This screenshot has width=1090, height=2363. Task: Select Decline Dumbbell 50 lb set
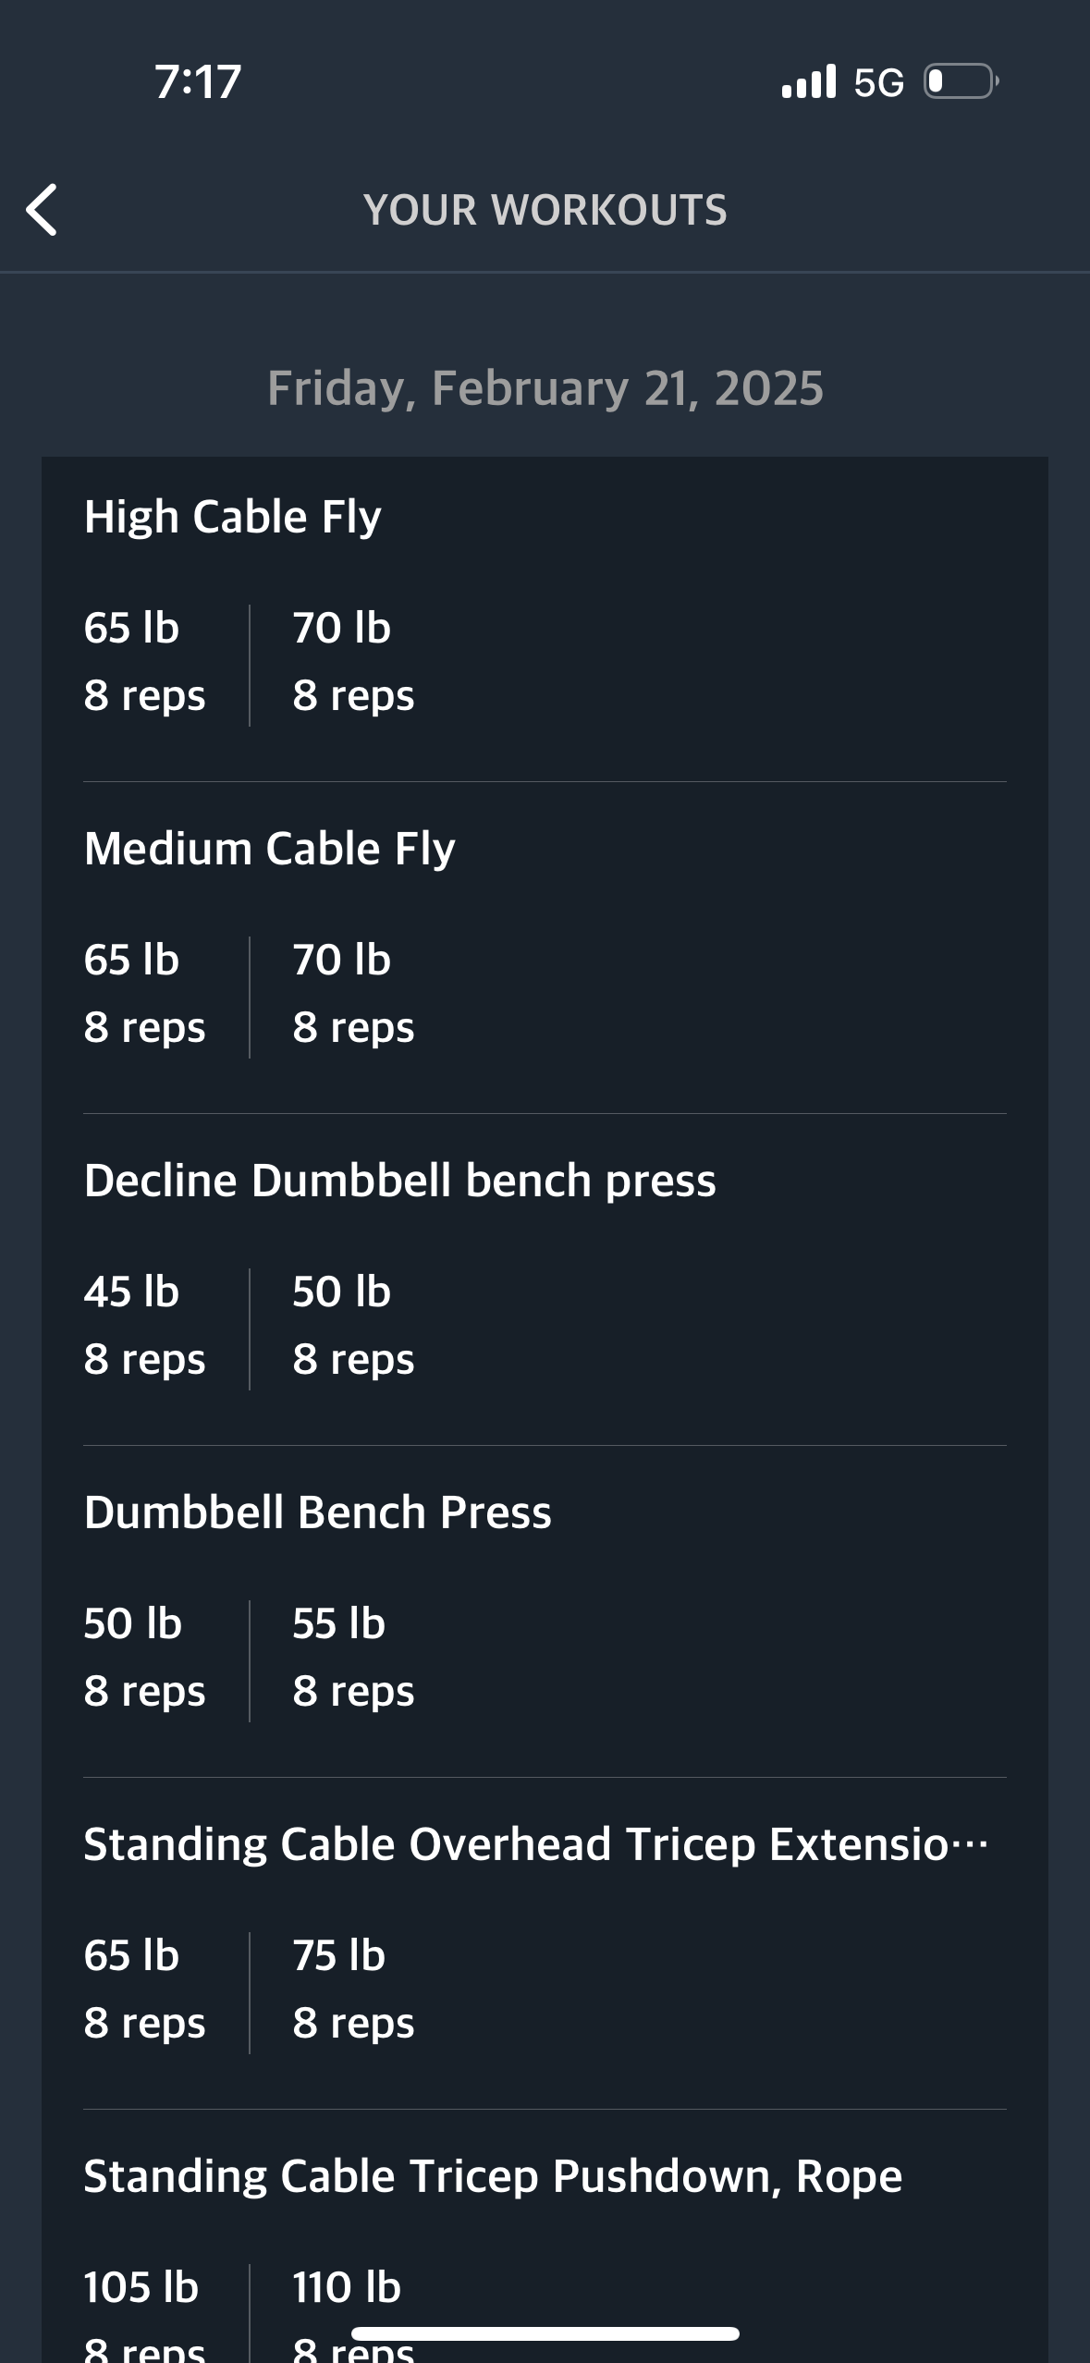click(353, 1326)
